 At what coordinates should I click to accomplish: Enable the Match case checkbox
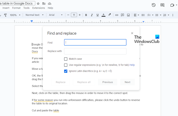[66, 59]
